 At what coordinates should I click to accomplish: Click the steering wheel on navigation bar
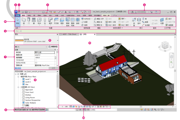point(172,57)
